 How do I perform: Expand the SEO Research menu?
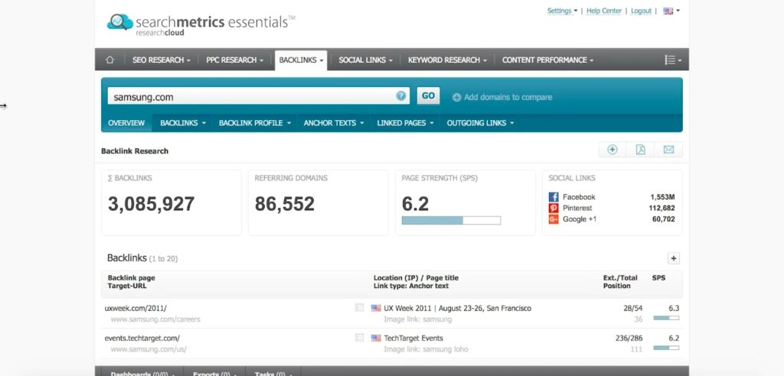(162, 60)
